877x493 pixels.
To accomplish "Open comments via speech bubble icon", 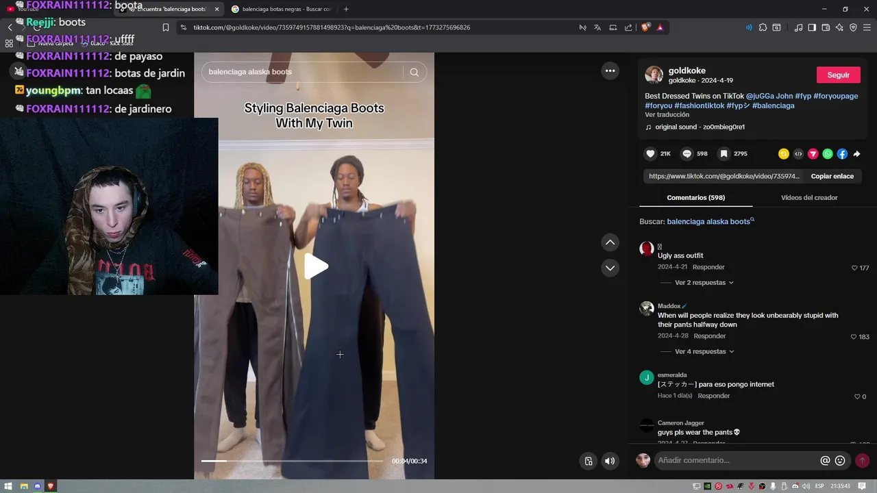I will pos(687,154).
